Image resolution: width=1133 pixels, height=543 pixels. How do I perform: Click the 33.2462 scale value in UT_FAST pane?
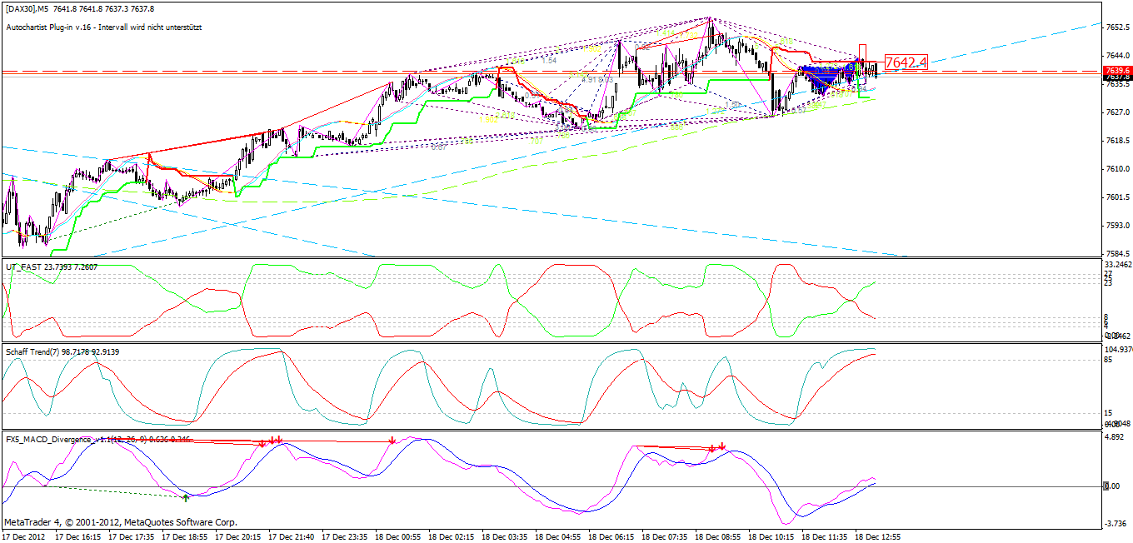(x=1118, y=265)
